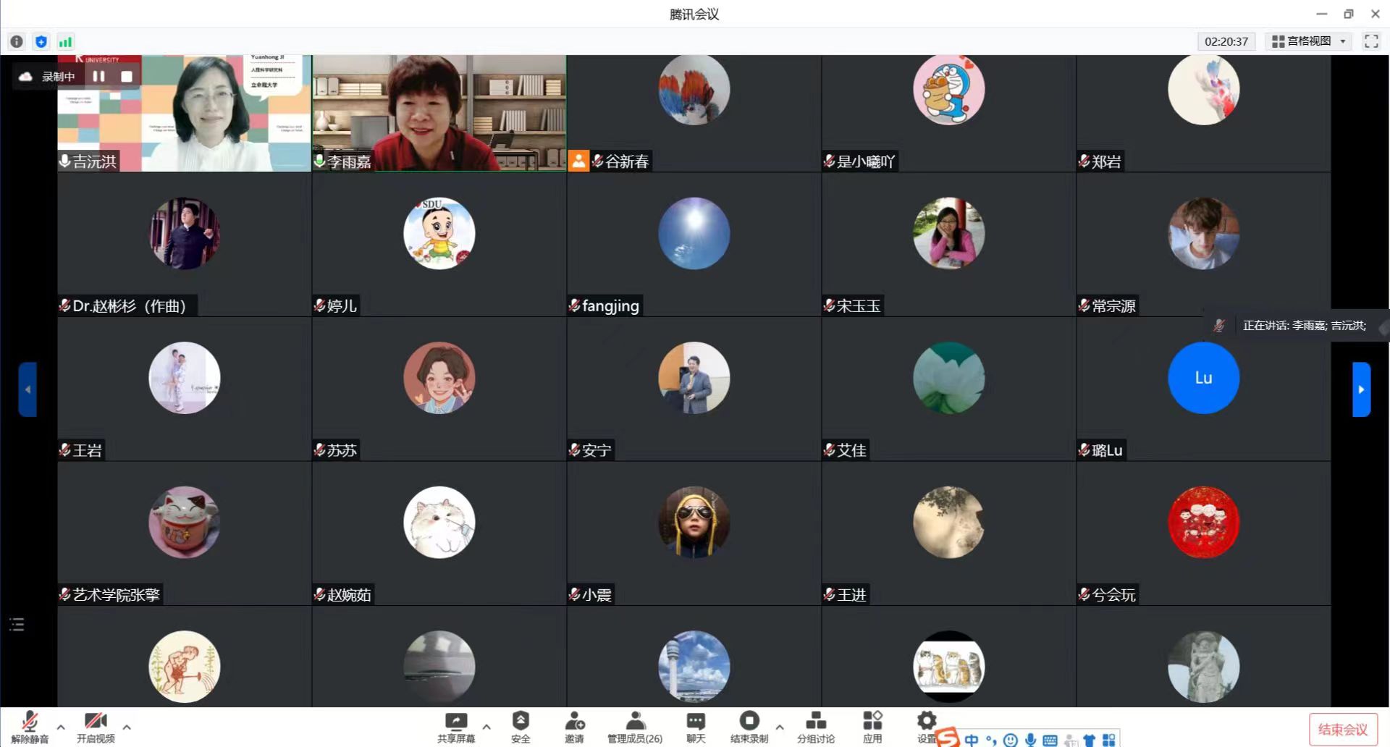
Task: Open meeting settings (设置) gear
Action: (926, 725)
